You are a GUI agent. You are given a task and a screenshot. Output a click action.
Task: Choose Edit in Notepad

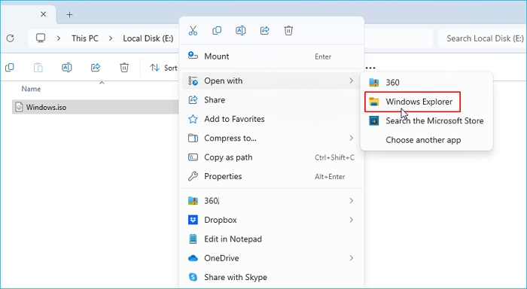click(x=272, y=239)
